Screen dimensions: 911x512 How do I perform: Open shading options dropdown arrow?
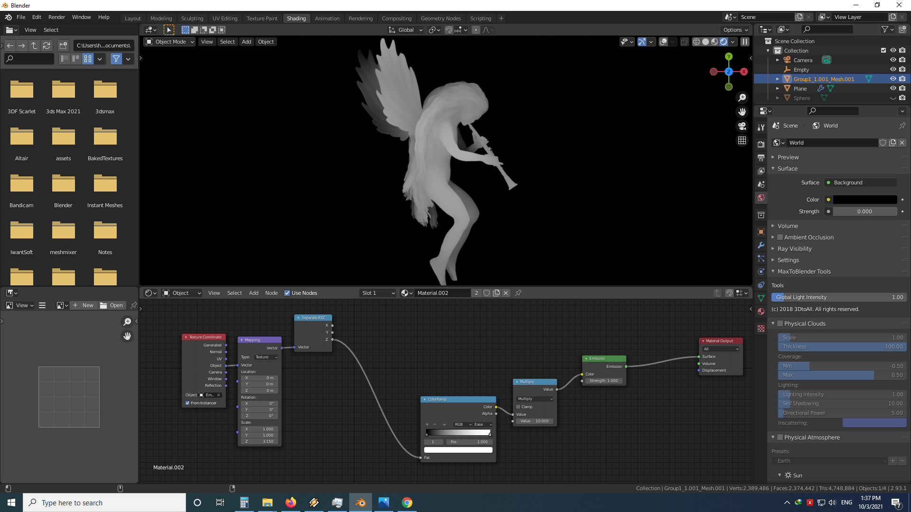coord(733,42)
